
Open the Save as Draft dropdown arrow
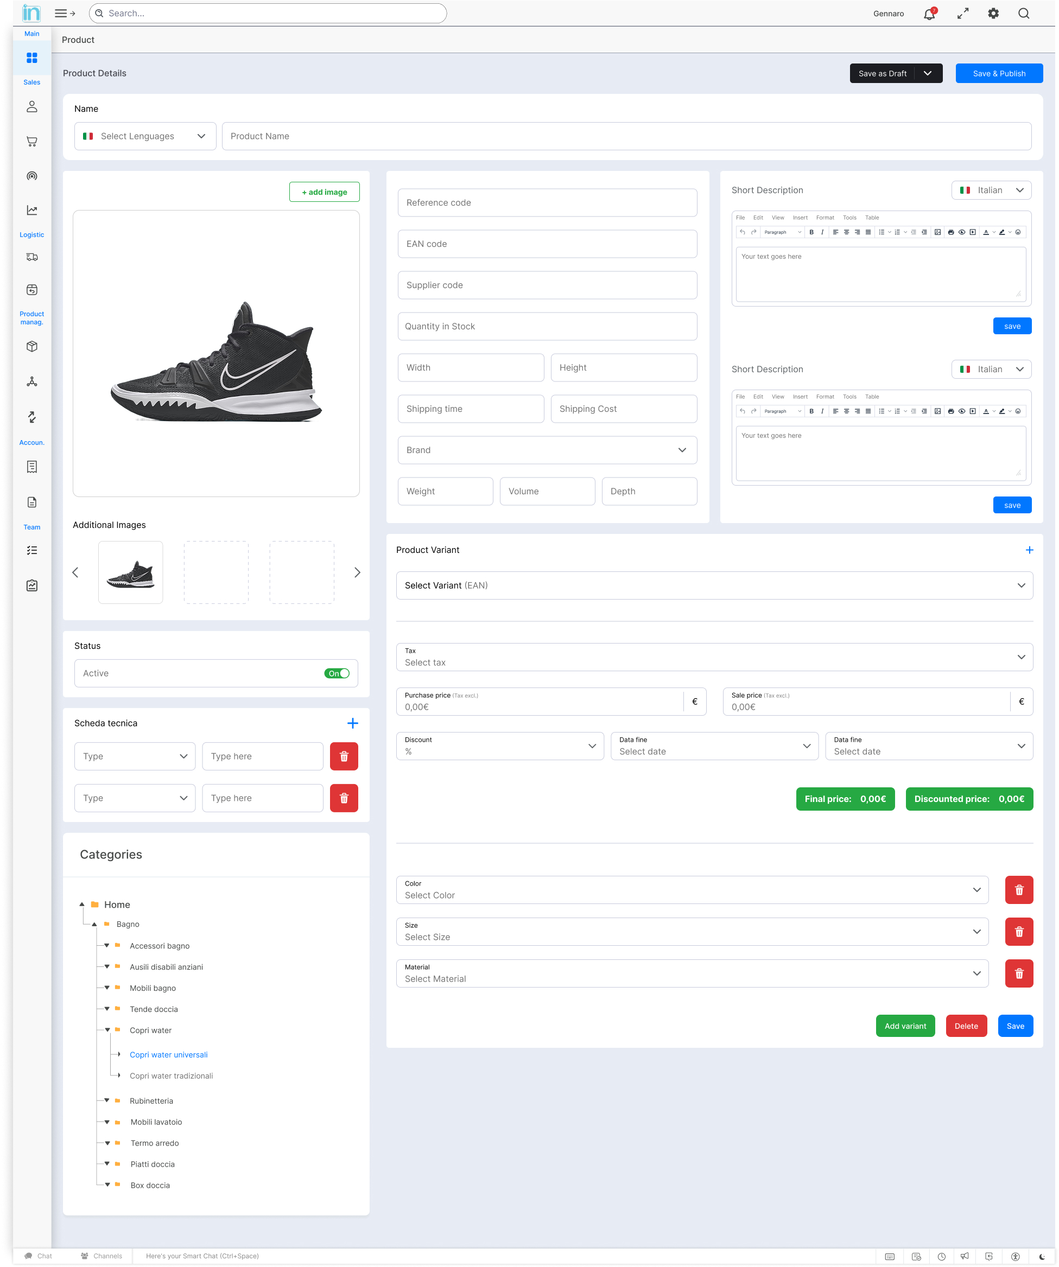tap(928, 73)
